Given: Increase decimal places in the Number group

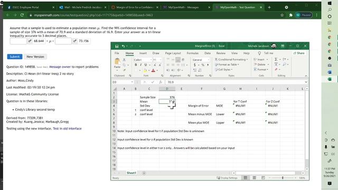Looking at the screenshot, I should [195, 70].
